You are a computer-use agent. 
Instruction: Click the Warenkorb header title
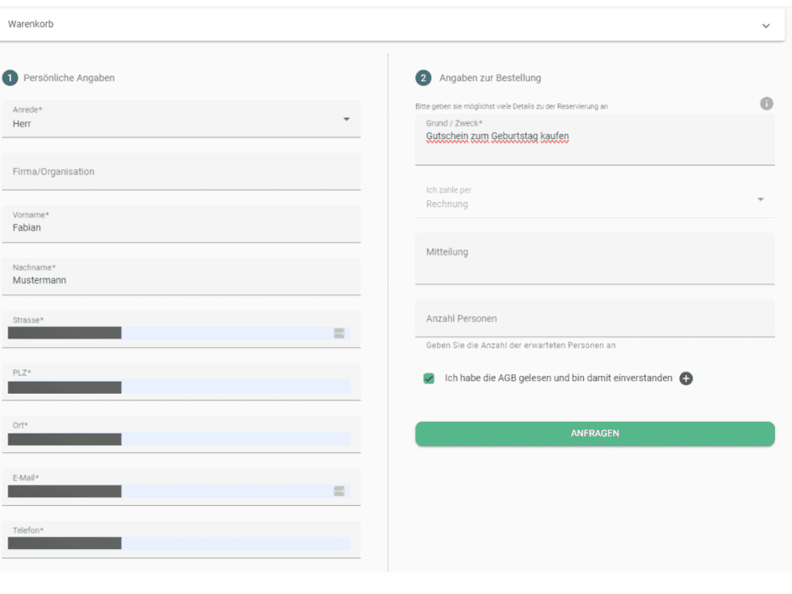[x=31, y=25]
